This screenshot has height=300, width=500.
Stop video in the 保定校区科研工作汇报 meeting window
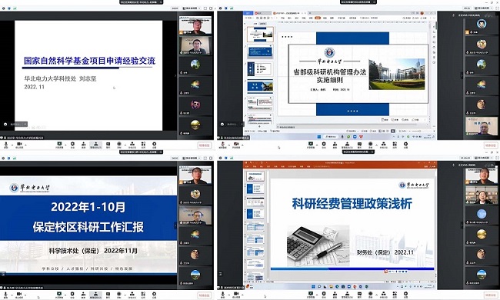[19, 295]
